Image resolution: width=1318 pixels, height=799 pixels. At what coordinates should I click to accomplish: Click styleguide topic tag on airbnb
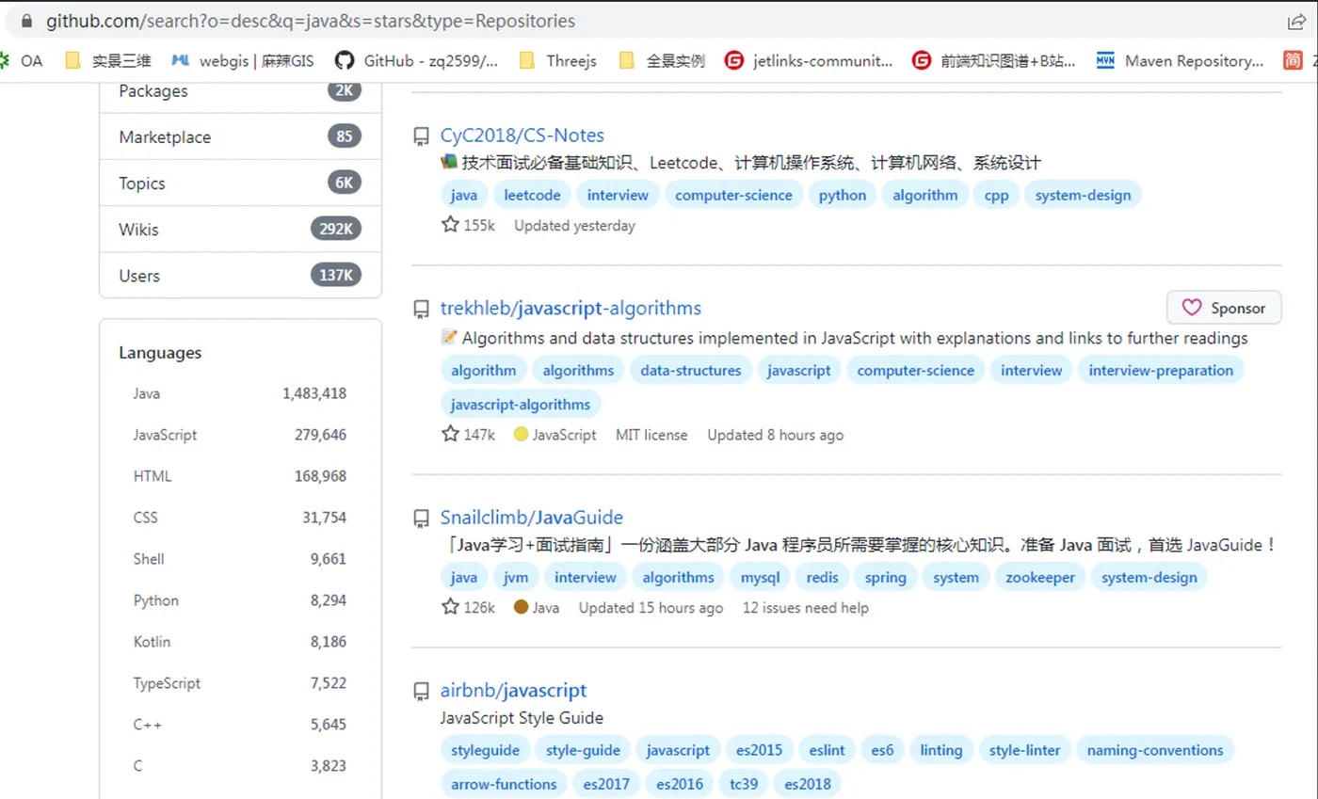point(485,751)
